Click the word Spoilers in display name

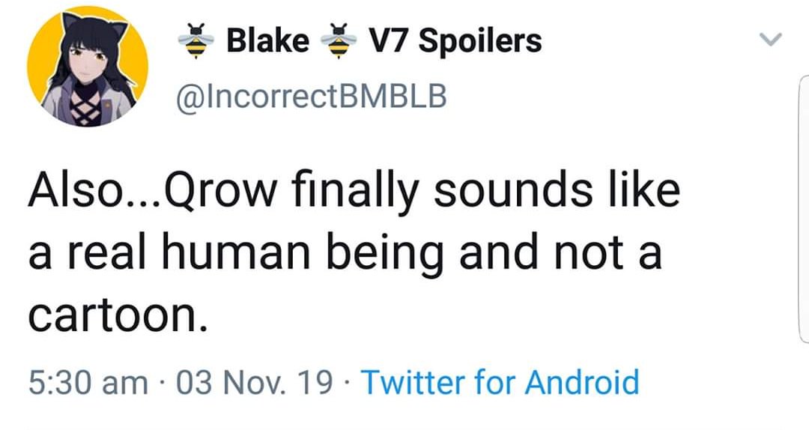[481, 41]
